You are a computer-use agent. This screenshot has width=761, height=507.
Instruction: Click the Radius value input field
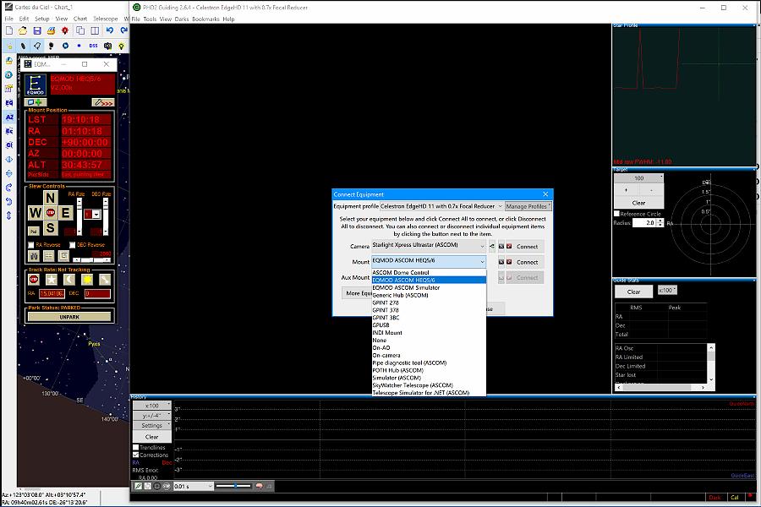tap(645, 223)
